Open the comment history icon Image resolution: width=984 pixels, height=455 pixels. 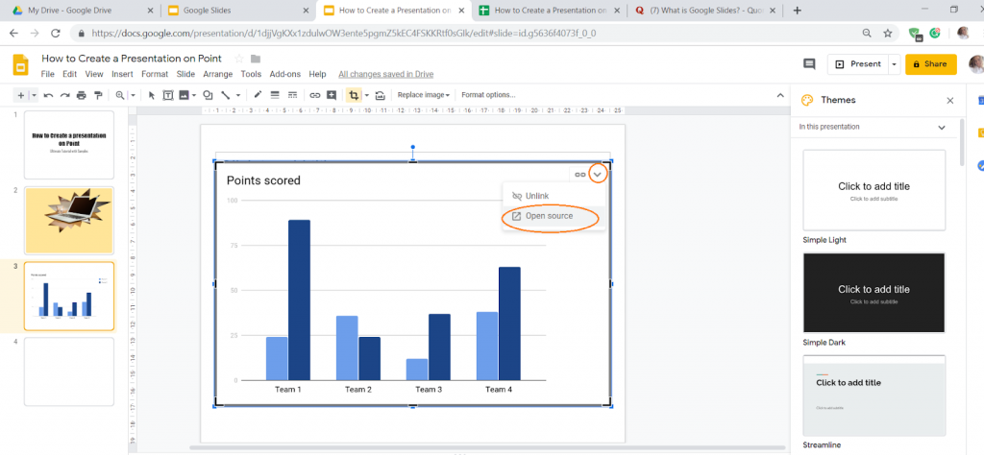click(808, 64)
